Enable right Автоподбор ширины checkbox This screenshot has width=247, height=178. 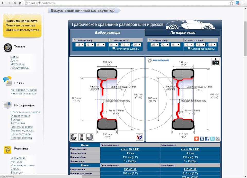[x=189, y=49]
